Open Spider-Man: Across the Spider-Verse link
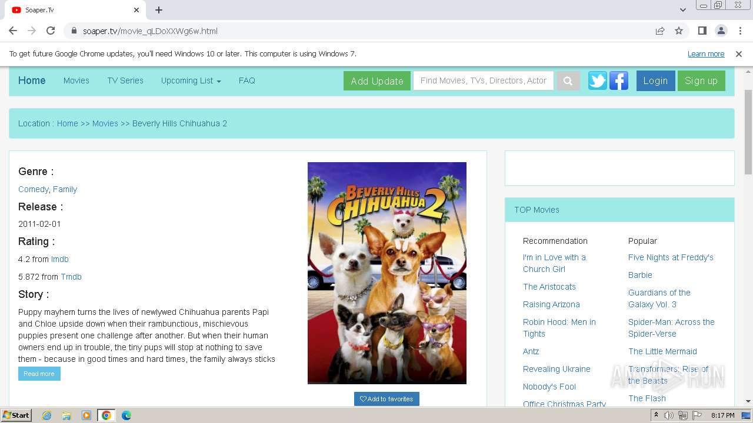Viewport: 753px width, 423px height. [x=671, y=328]
